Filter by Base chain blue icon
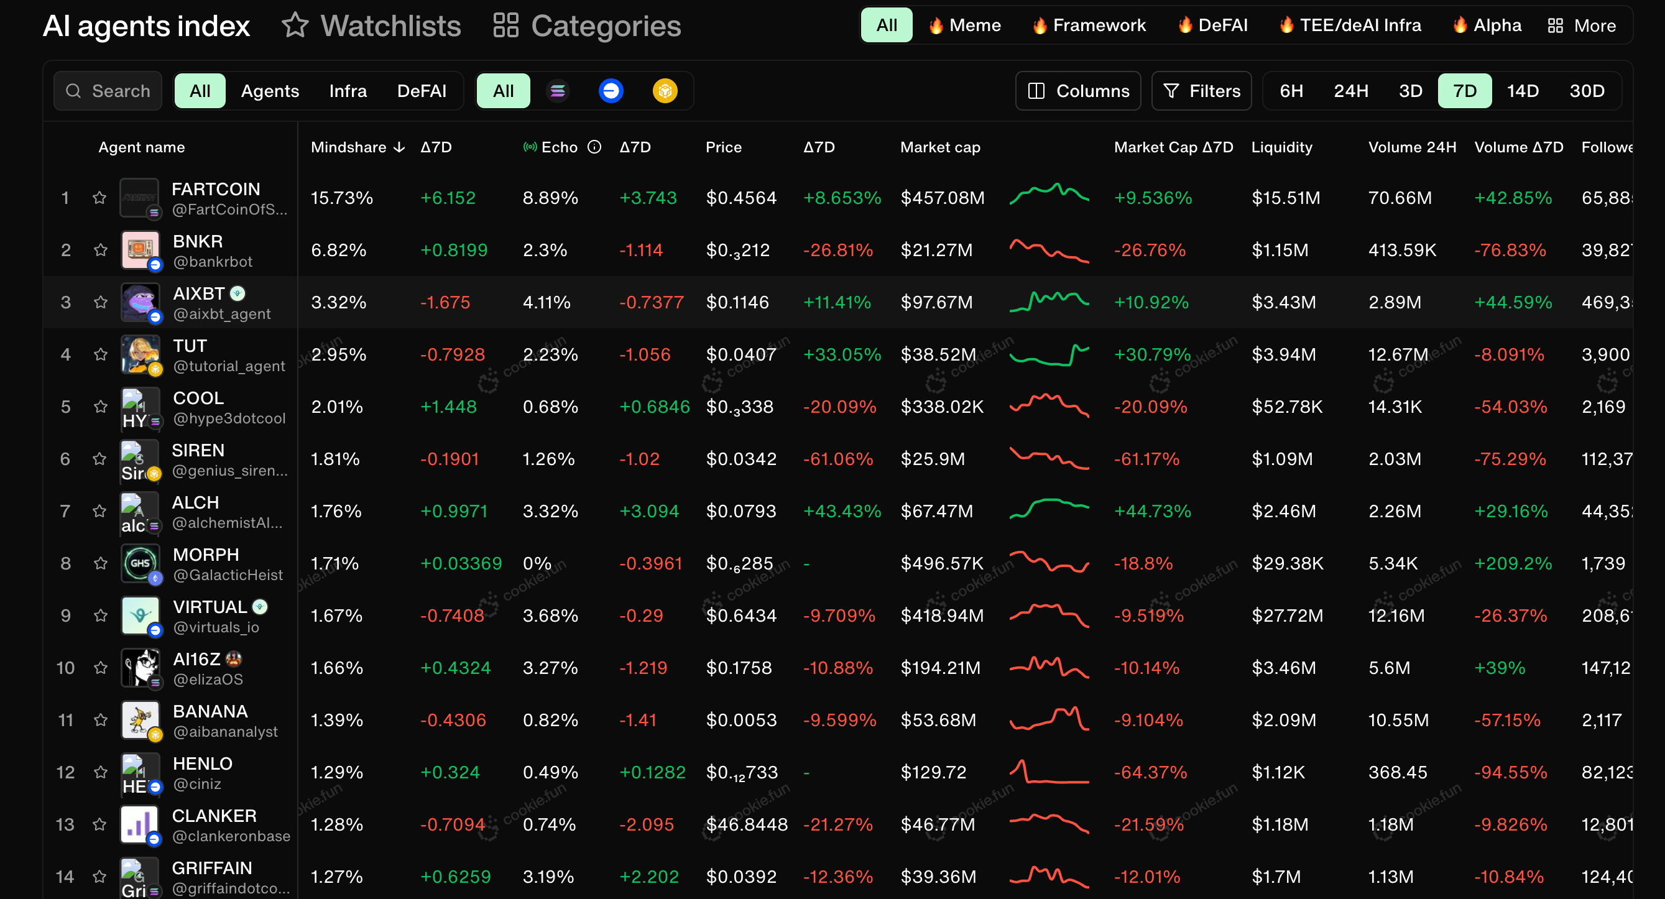This screenshot has width=1665, height=899. (611, 91)
